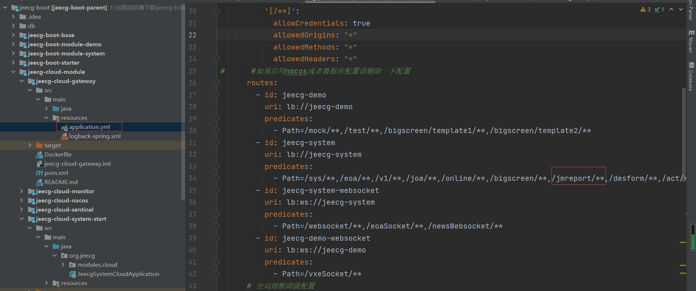Expand jeecg-cloud-monitor module

[x=22, y=191]
